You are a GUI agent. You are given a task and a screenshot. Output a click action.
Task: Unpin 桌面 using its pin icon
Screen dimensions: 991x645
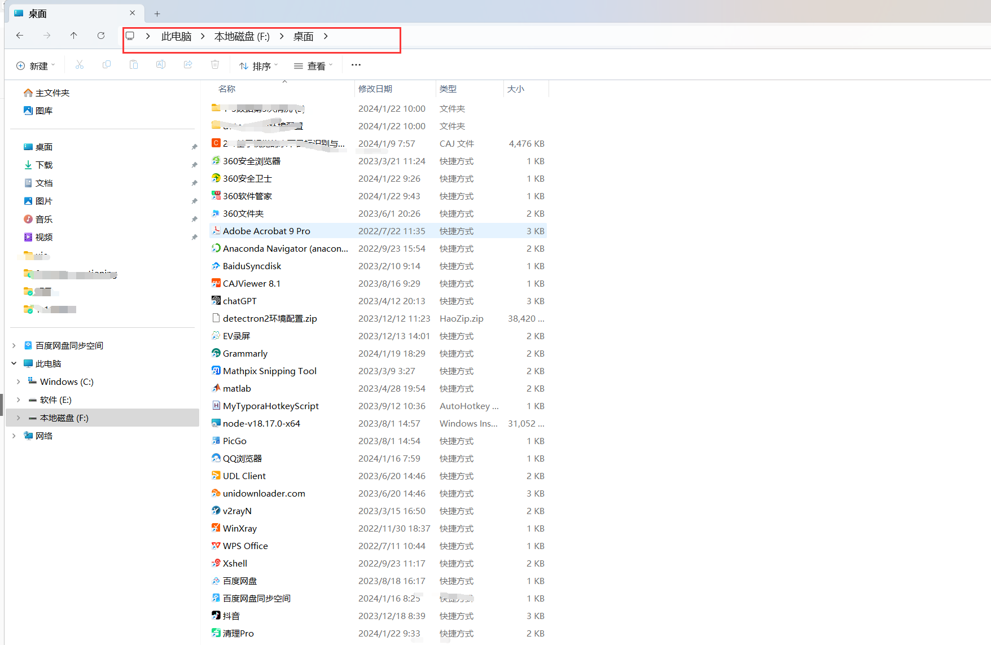pos(194,147)
